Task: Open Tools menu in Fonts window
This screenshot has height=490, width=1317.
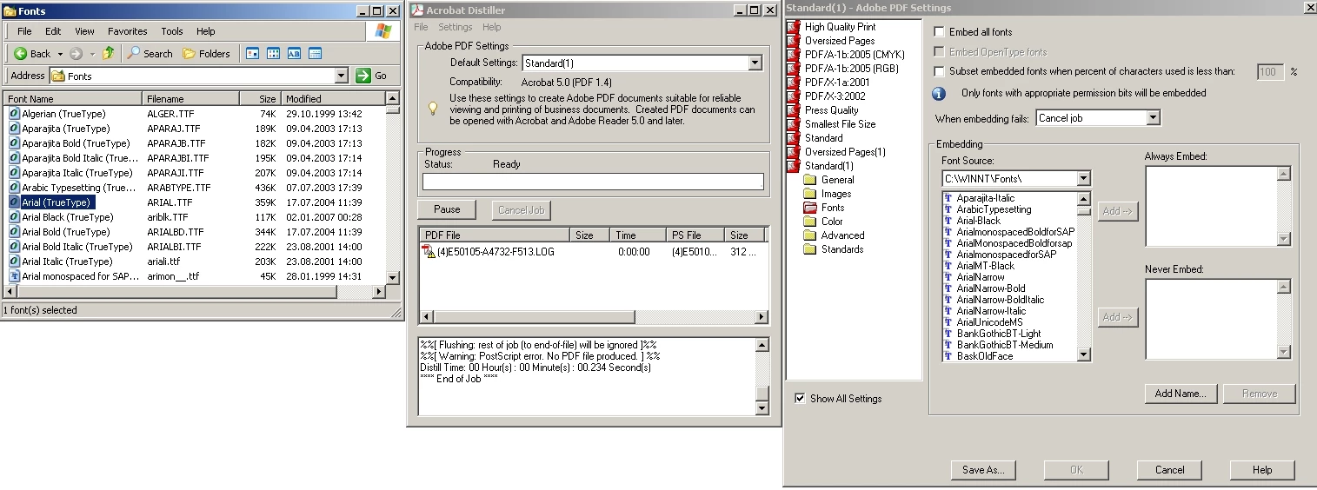Action: tap(172, 31)
